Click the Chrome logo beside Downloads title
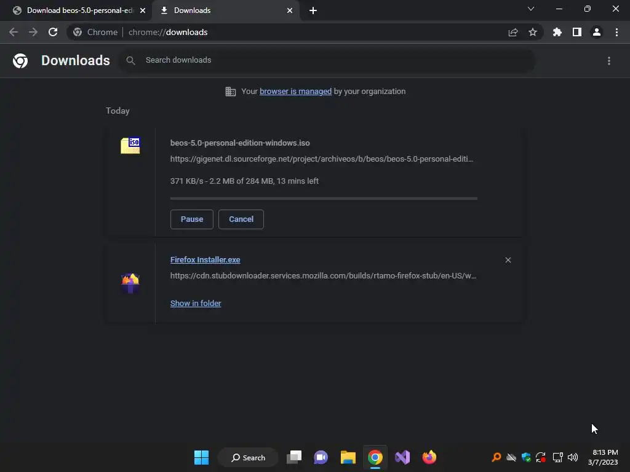 [x=20, y=61]
